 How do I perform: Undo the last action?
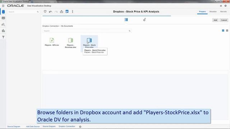coord(51,12)
